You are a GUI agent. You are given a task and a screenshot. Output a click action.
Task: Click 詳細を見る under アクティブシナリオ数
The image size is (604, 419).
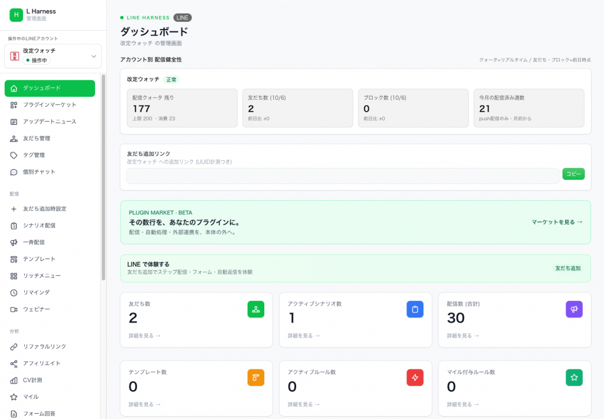tap(304, 336)
